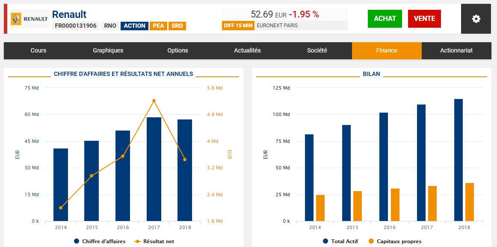Open the Cours tab

pos(38,51)
